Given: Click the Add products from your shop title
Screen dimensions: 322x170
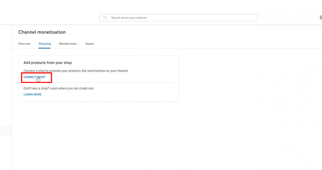Looking at the screenshot, I should click(x=48, y=63).
